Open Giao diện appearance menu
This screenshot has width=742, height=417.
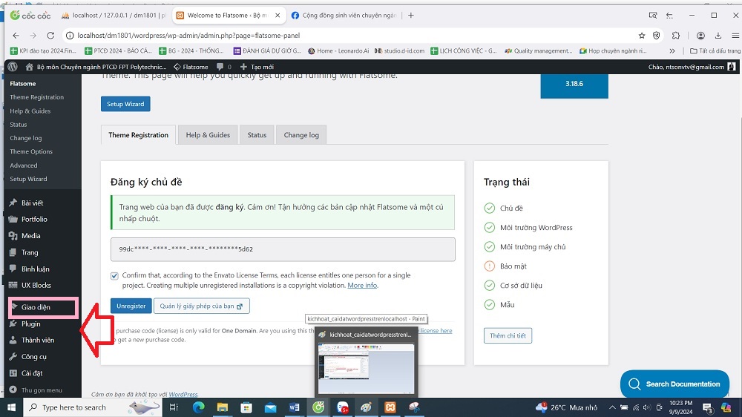[36, 307]
